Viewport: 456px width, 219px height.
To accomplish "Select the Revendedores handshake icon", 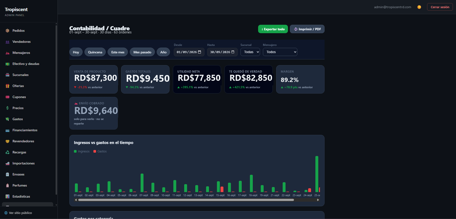I will [x=7, y=141].
